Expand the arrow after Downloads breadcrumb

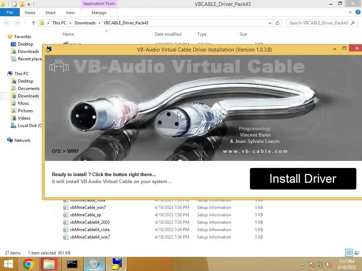point(99,23)
